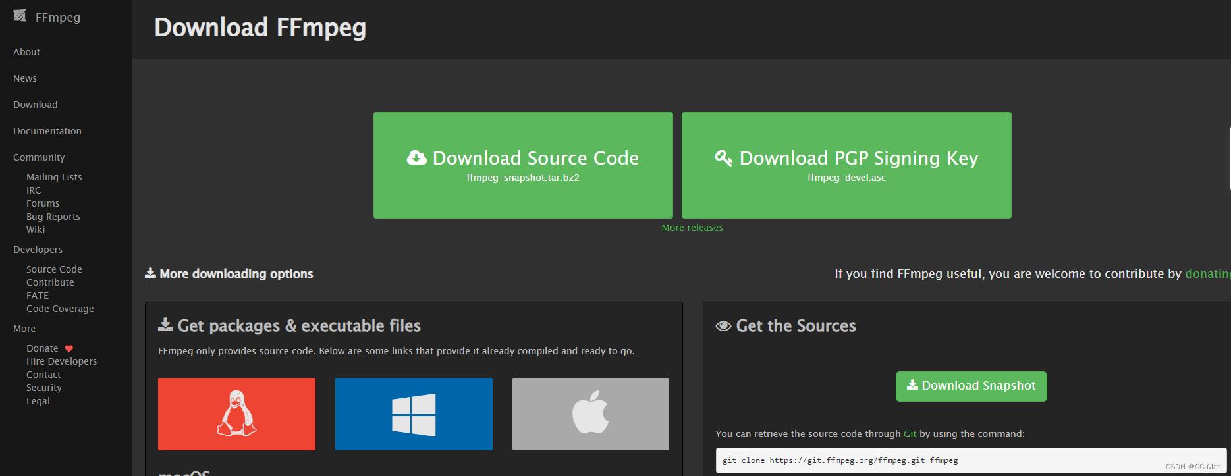Open Documentation from the sidebar
This screenshot has width=1231, height=476.
[47, 131]
